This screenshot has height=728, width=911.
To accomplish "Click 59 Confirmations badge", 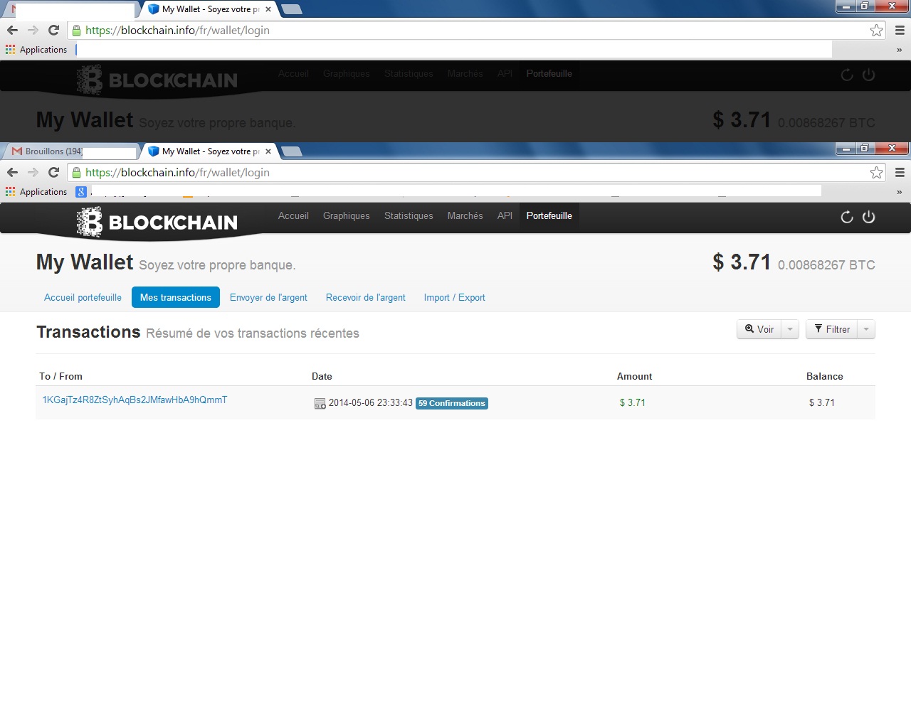I will point(452,403).
